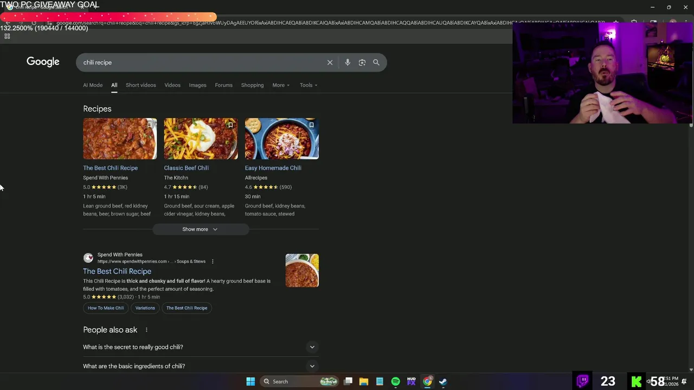The height and width of the screenshot is (390, 694).
Task: Open the HUD FX taskbar app
Action: [411, 381]
